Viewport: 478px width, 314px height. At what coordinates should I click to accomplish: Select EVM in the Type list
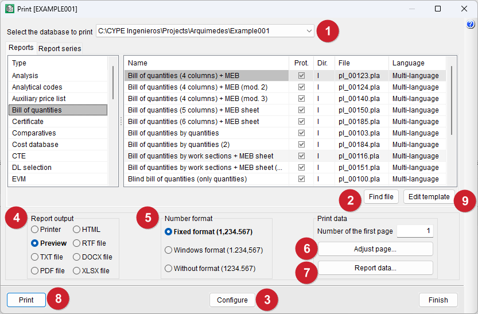point(58,179)
